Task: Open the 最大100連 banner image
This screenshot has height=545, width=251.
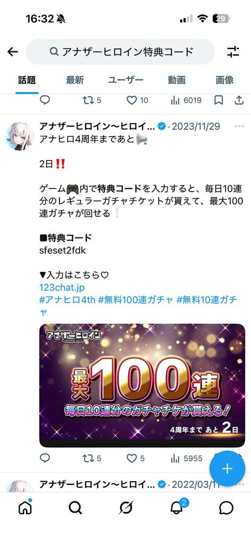Action: click(142, 385)
